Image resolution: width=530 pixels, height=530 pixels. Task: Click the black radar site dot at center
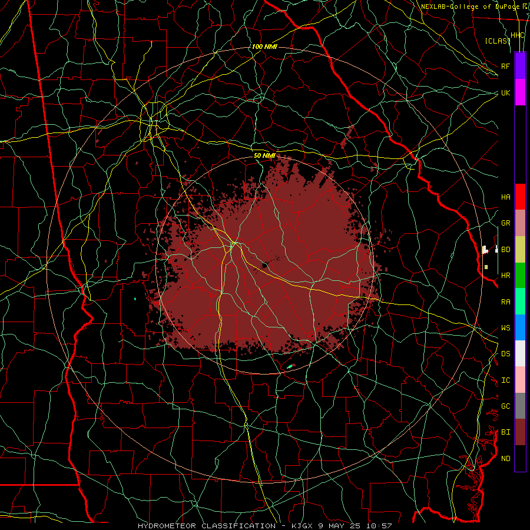(x=265, y=266)
